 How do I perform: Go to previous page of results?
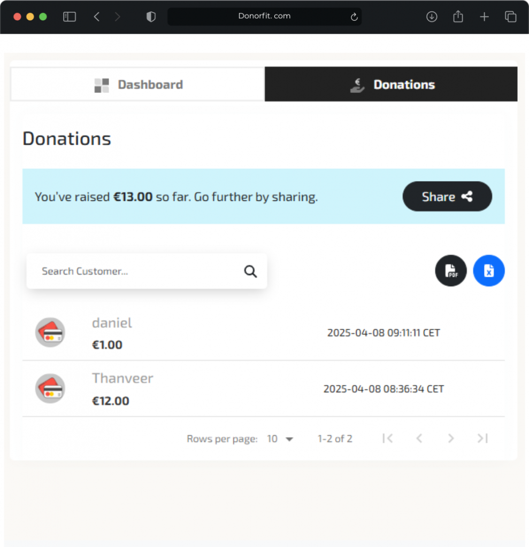[x=419, y=439]
